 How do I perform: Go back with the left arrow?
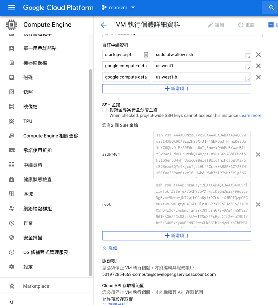(104, 25)
